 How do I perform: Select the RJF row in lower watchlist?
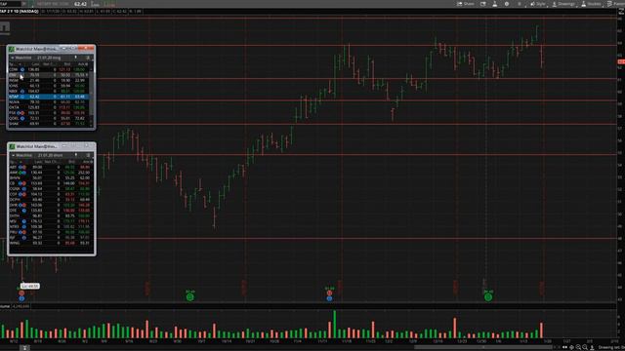click(x=51, y=238)
